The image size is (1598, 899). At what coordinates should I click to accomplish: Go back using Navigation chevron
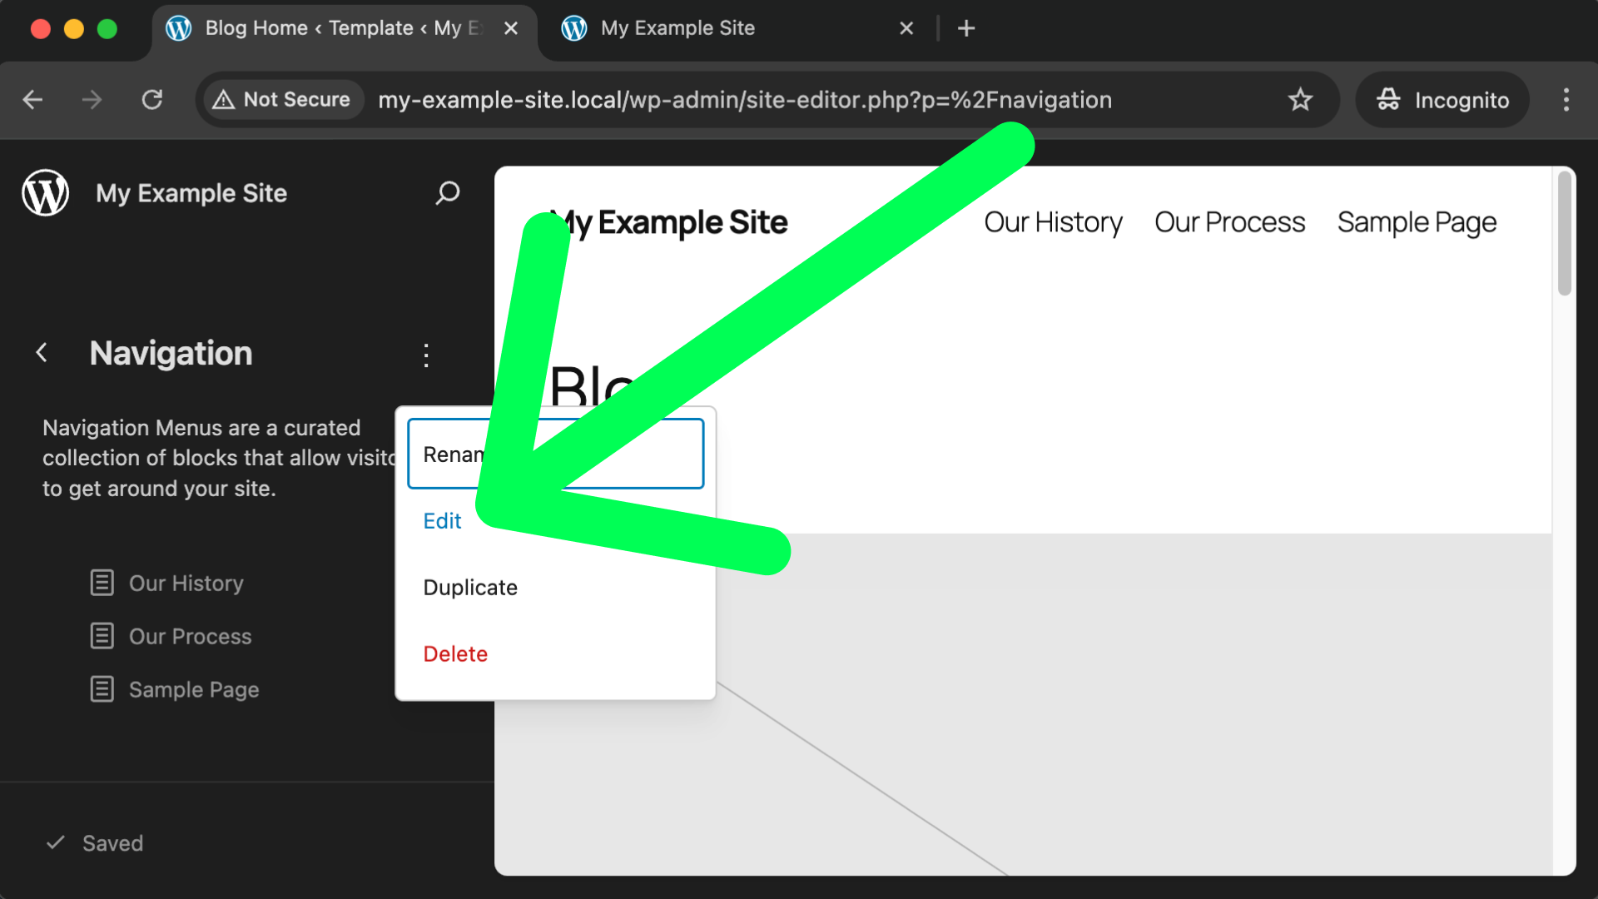click(42, 353)
